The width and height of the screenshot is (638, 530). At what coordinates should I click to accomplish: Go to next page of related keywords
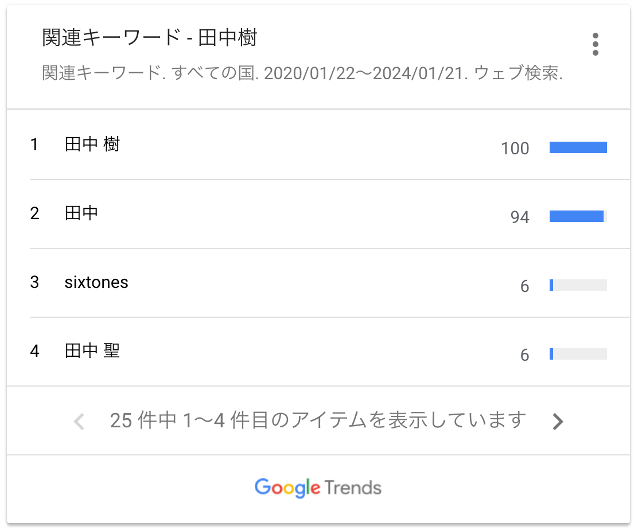[x=558, y=421]
